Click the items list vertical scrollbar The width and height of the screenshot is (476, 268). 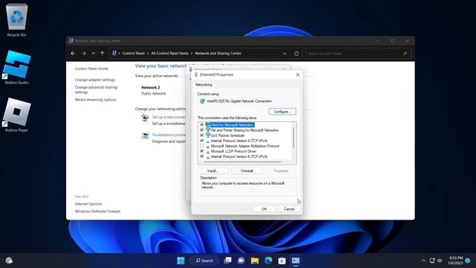click(294, 138)
